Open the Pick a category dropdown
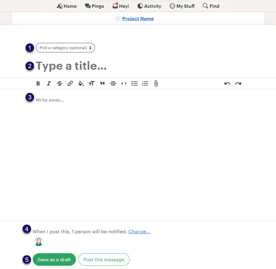Screen dimensions: 276x269 (x=65, y=48)
